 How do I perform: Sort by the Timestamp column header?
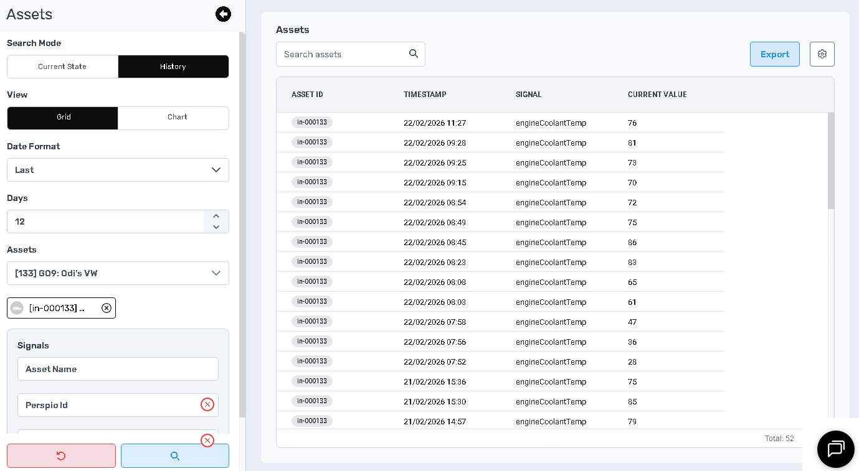(425, 95)
